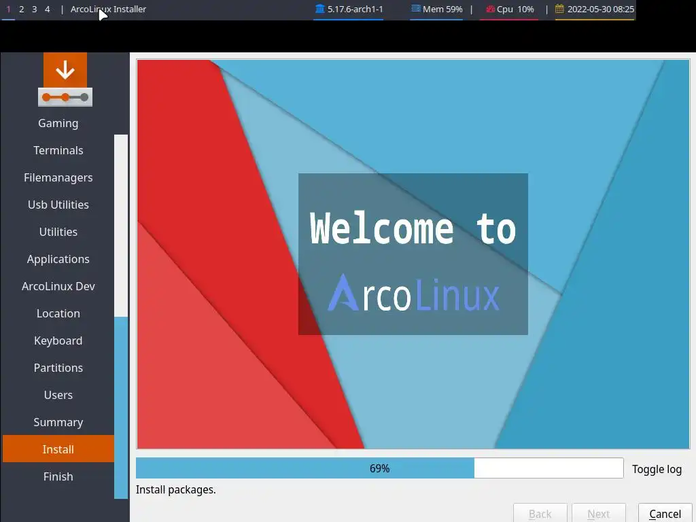
Task: Select the Terminals step in sidebar
Action: (x=58, y=150)
